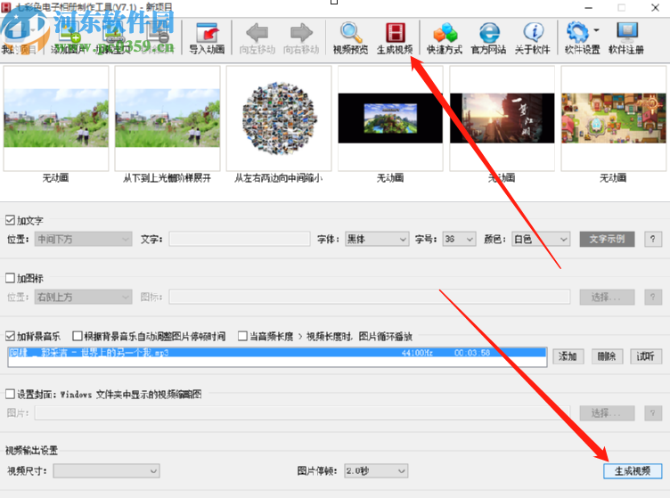
Task: Open font size dropdown showing 36
Action: point(459,239)
